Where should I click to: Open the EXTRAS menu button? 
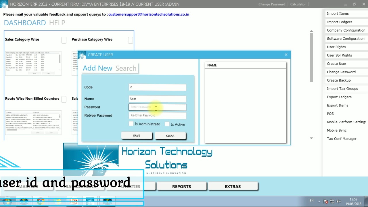pos(233,187)
